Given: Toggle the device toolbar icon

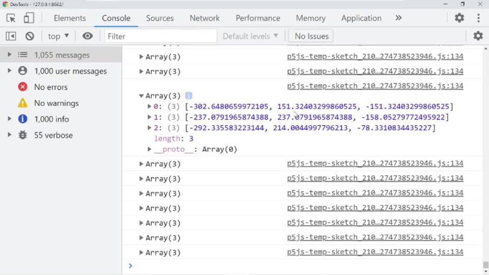Looking at the screenshot, I should (x=29, y=18).
